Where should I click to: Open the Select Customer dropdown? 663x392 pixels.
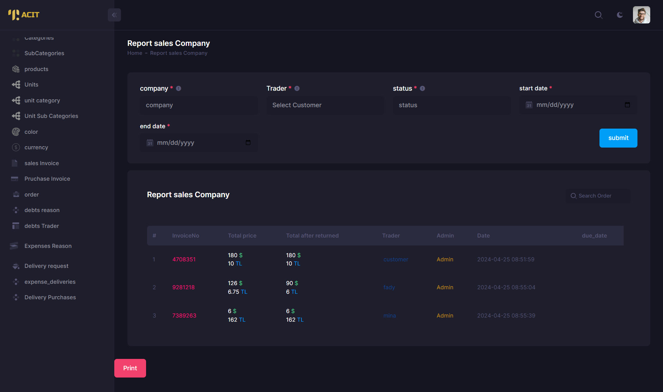[325, 105]
